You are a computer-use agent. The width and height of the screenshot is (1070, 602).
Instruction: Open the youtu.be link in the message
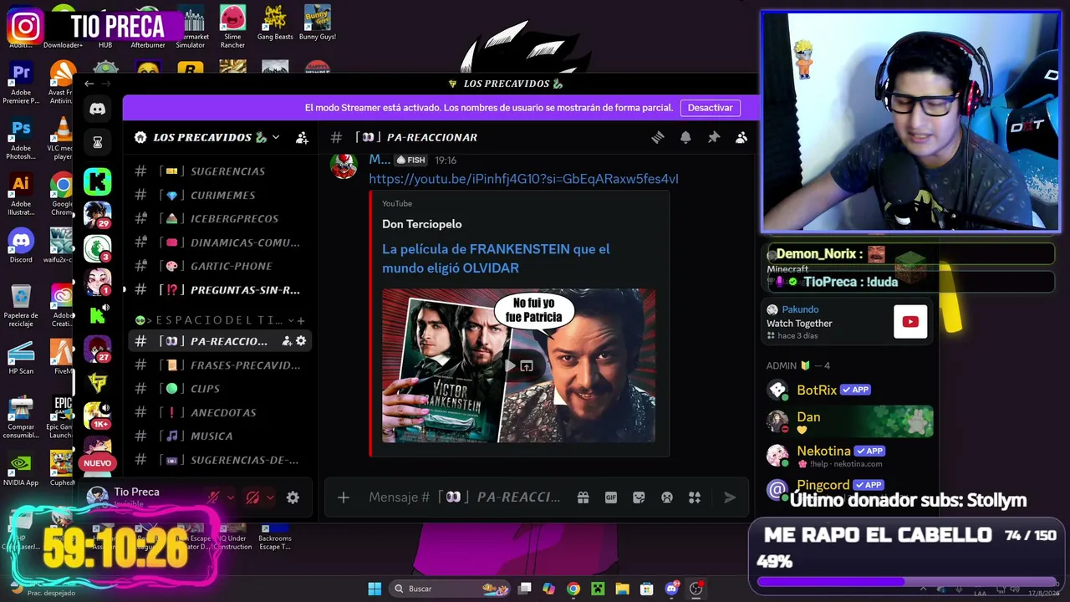pyautogui.click(x=523, y=179)
